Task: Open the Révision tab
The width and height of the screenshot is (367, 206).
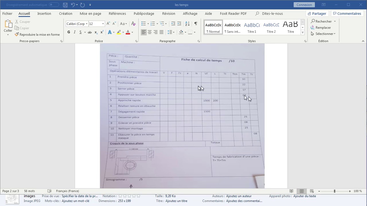Action: tap(169, 13)
